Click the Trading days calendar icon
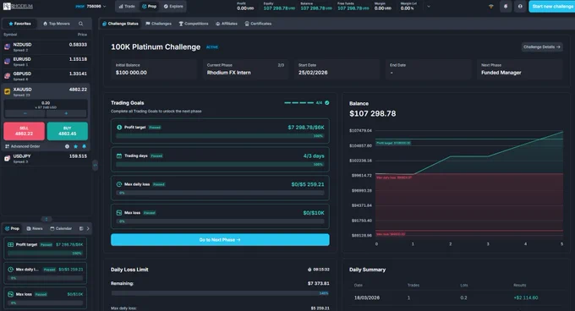Screen dimensions: 575x311 (119, 155)
